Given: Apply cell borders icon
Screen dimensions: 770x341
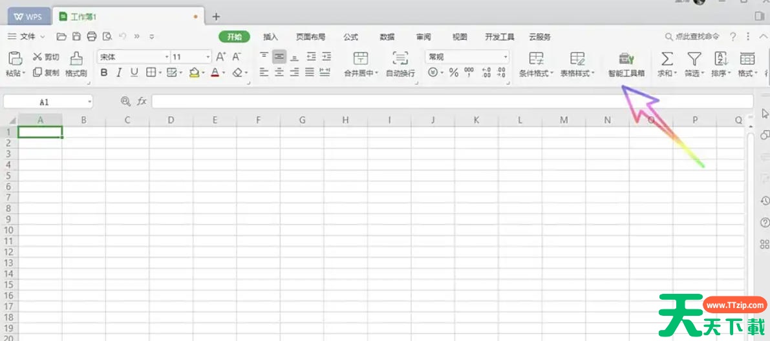Looking at the screenshot, I should (150, 72).
